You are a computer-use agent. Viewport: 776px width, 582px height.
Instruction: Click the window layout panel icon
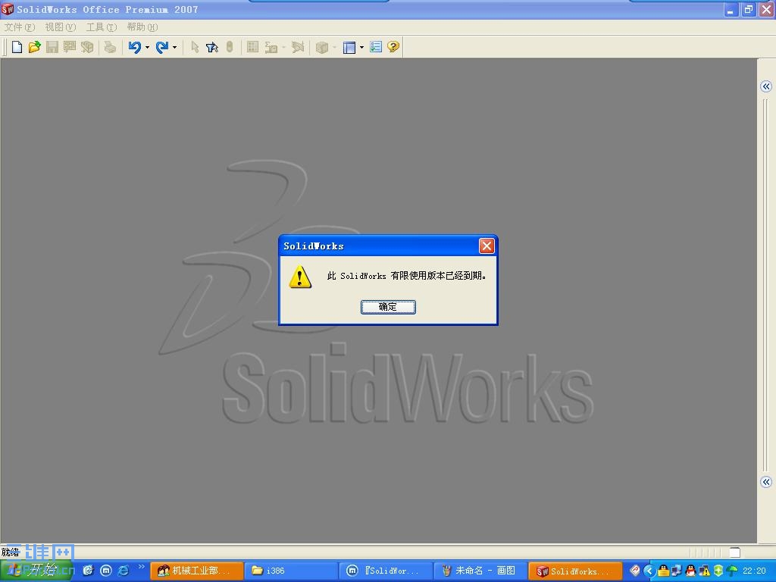(x=349, y=47)
